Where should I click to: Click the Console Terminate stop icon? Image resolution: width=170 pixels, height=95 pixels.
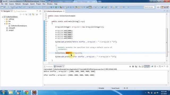[130, 66]
